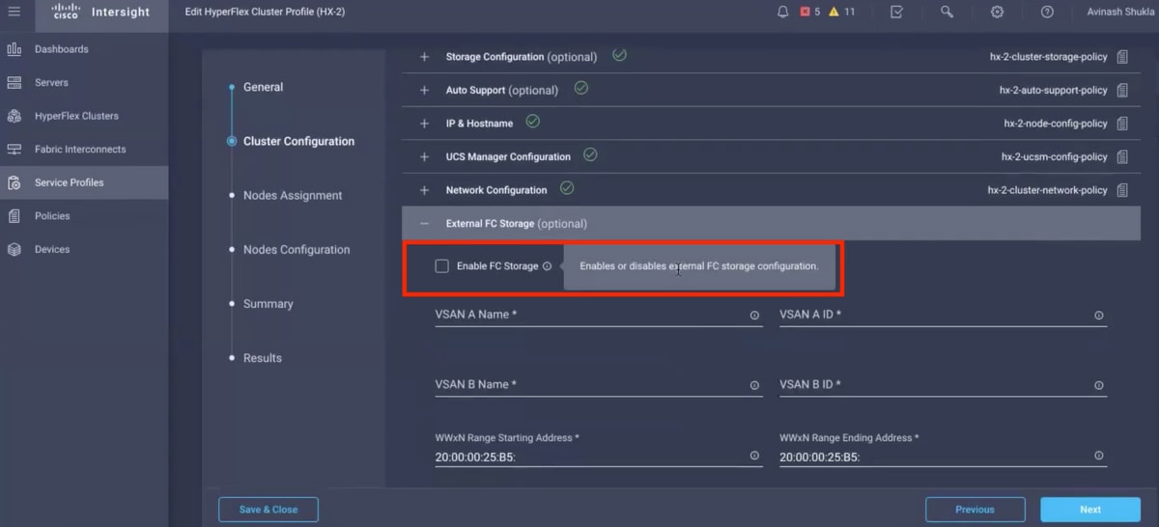Click the Save & Close button
The height and width of the screenshot is (527, 1159).
[x=269, y=510]
